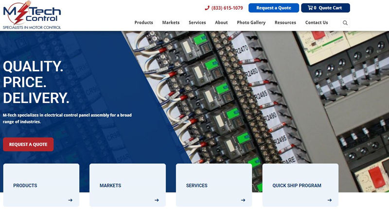
Task: Click the red phone handset icon
Action: click(x=207, y=8)
